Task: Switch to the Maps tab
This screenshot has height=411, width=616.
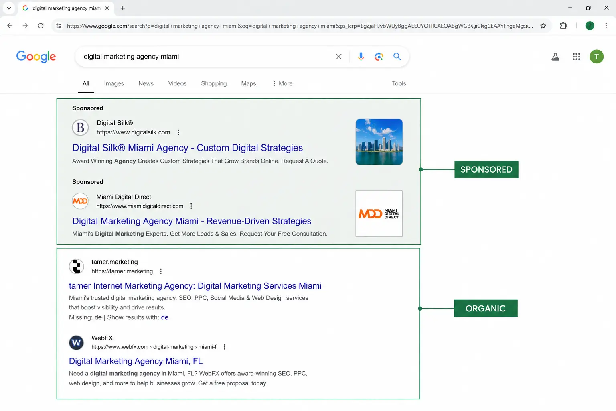Action: pyautogui.click(x=249, y=83)
